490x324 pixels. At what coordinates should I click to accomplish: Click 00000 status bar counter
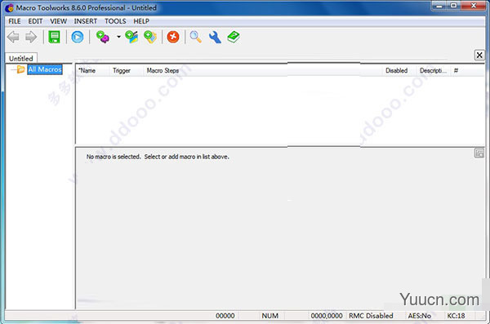[225, 316]
